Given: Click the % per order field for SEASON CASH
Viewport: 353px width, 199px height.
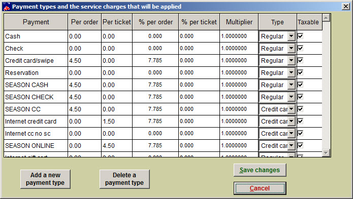Looking at the screenshot, I should [155, 85].
